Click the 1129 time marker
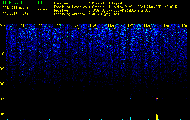 (x=166, y=26)
